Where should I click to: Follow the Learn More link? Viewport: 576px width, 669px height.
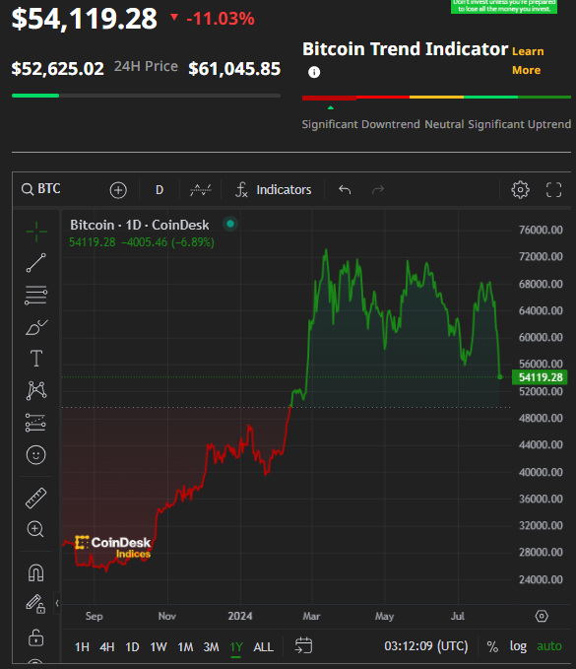tap(528, 60)
